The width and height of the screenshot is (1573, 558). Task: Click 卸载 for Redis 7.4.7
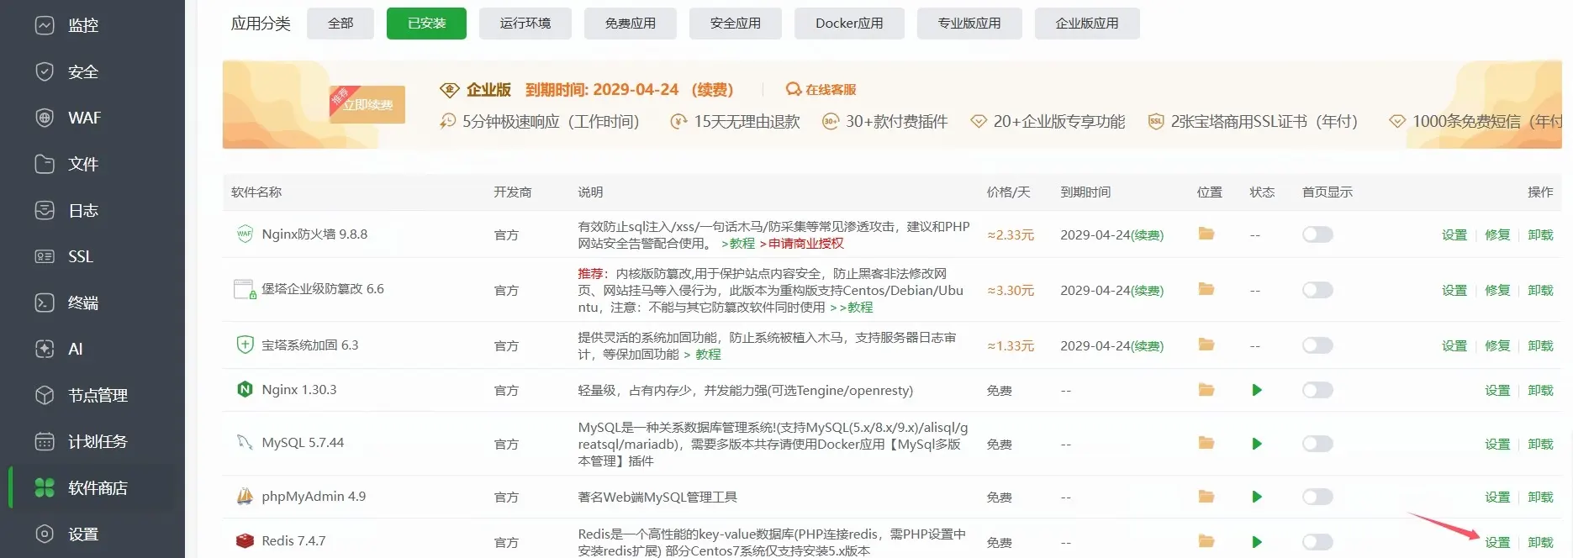(1540, 542)
